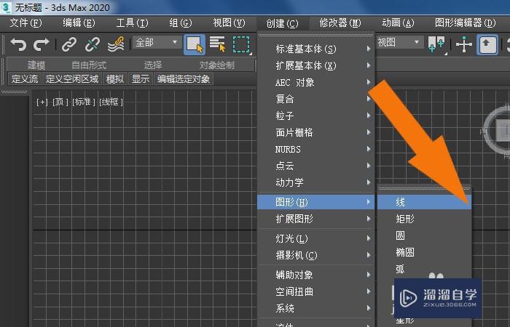
Task: Expand 标准基本体(S) submenu
Action: tap(316, 49)
